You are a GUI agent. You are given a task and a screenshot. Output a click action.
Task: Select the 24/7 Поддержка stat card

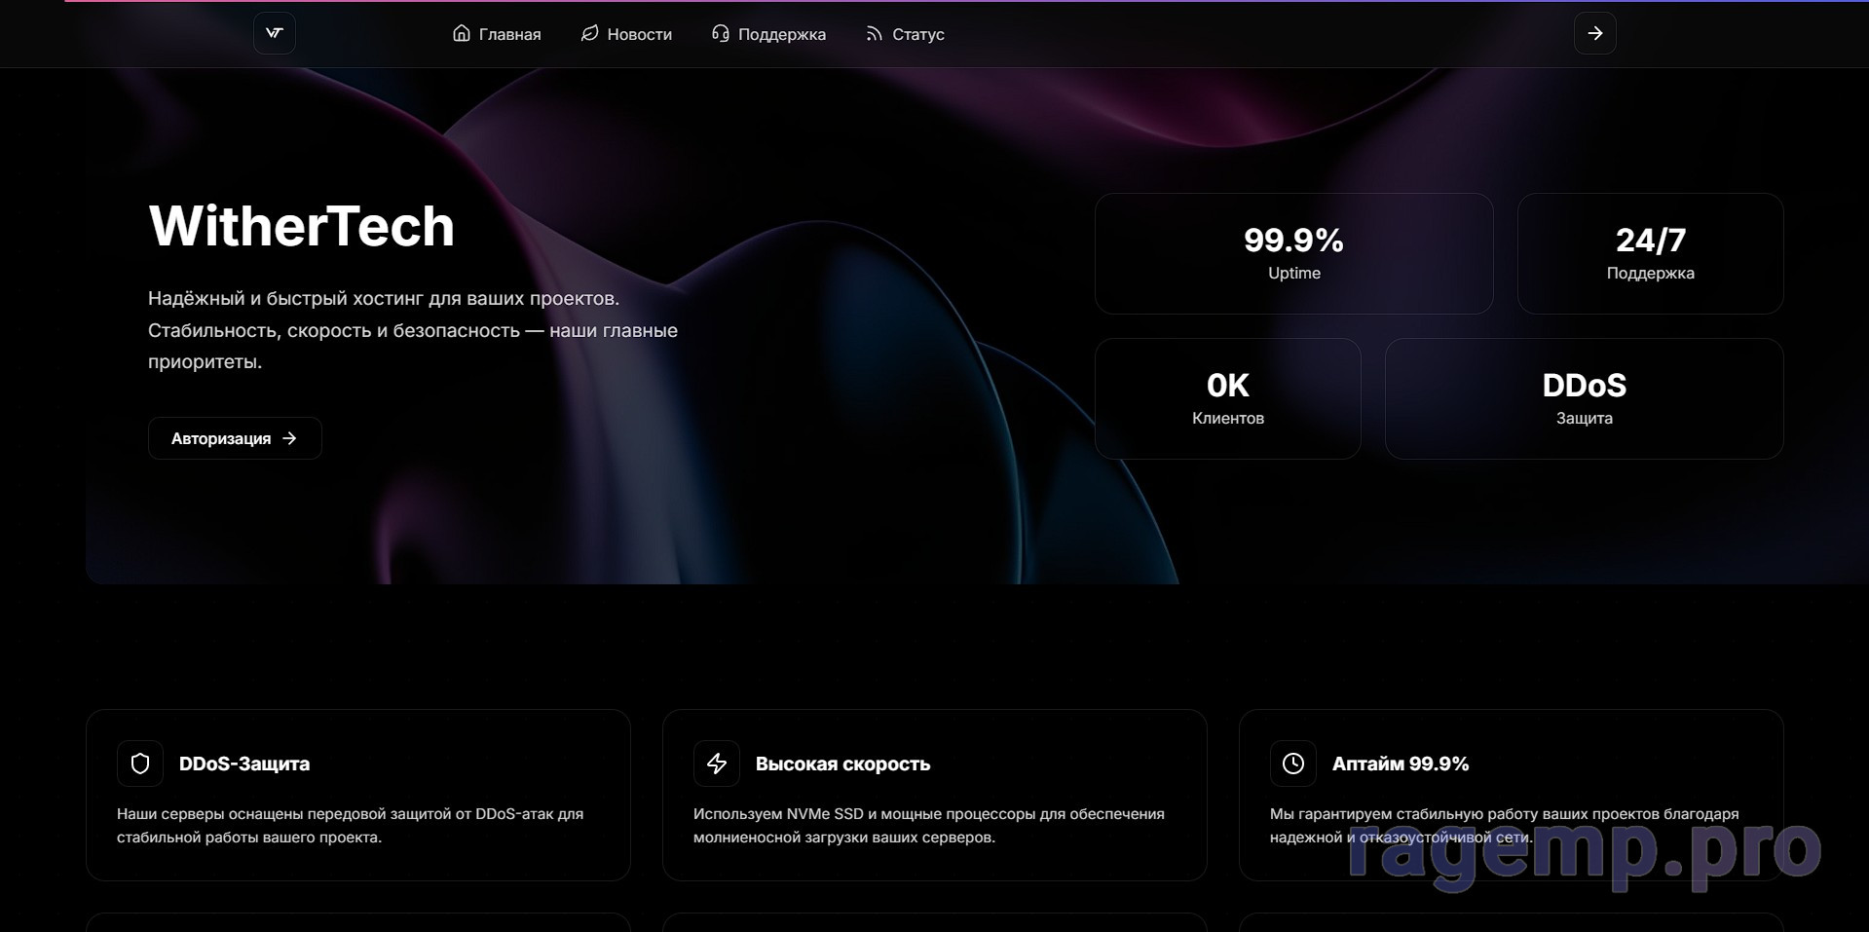tap(1650, 253)
